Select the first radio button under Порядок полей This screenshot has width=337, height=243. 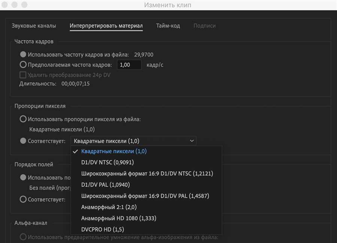tap(23, 177)
